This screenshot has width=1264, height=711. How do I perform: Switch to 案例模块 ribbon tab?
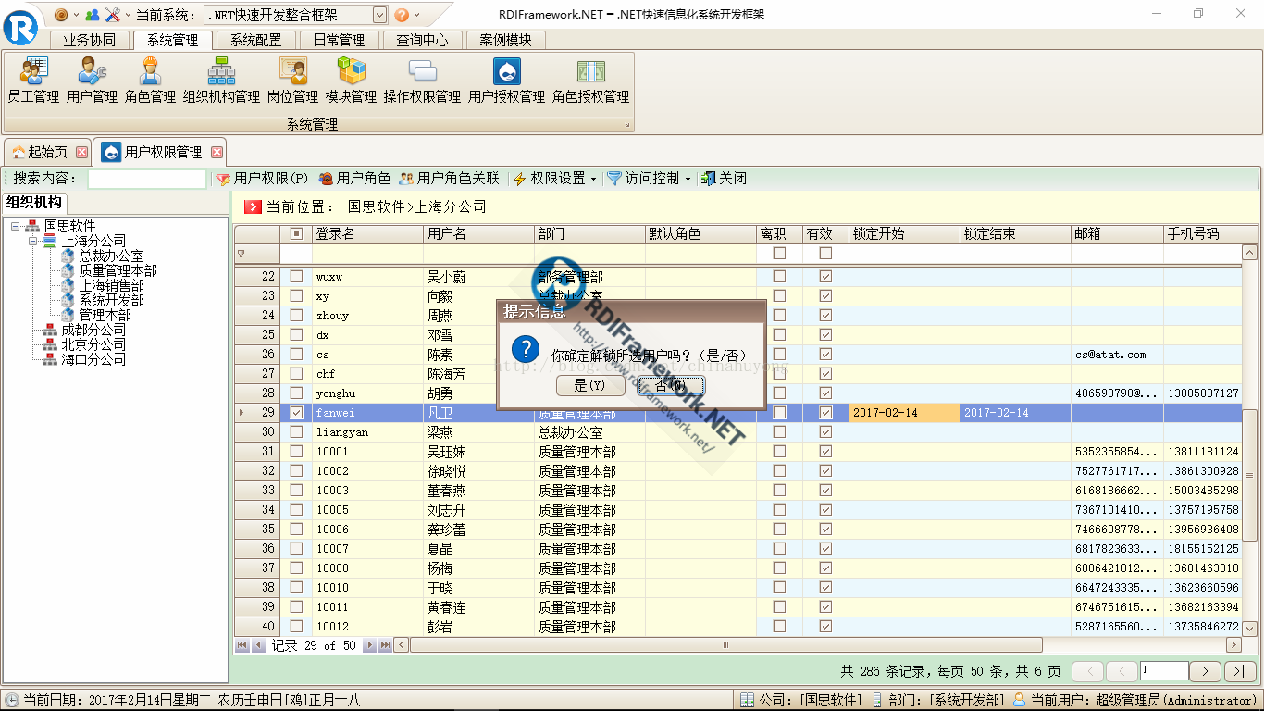tap(506, 40)
